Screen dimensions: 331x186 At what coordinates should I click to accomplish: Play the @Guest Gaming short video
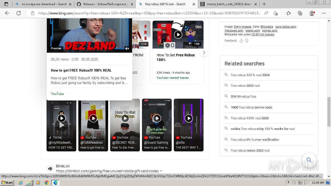click(x=157, y=118)
